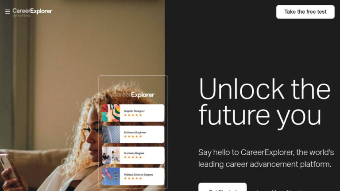Select the Software Engineer card
This screenshot has width=340, height=191.
click(x=133, y=134)
